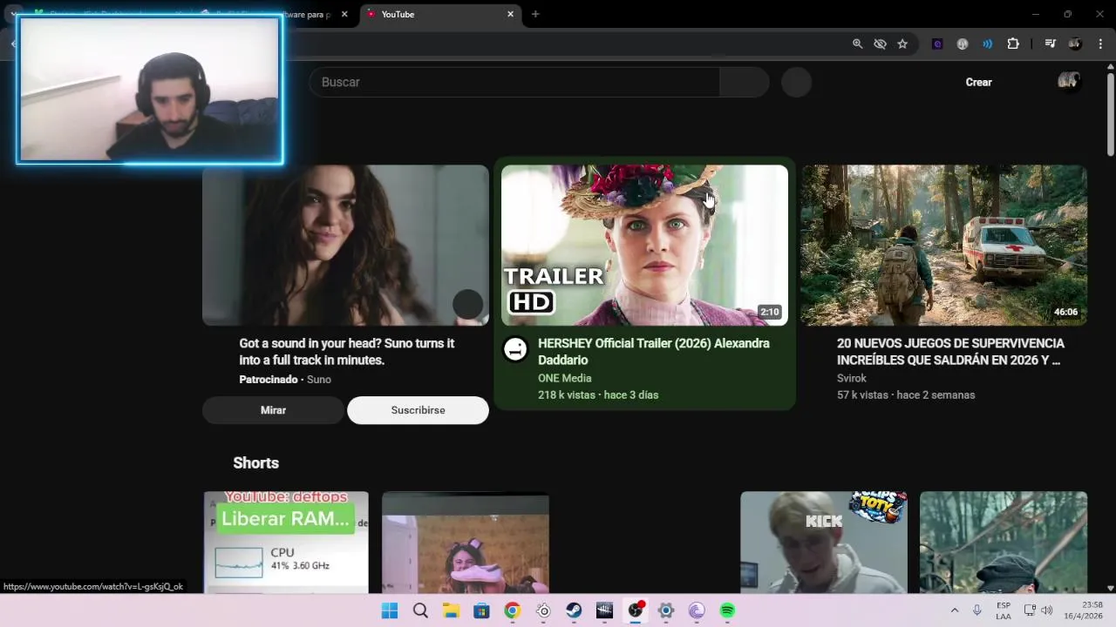Close the tab ending in 'ware para p'

coord(344,14)
